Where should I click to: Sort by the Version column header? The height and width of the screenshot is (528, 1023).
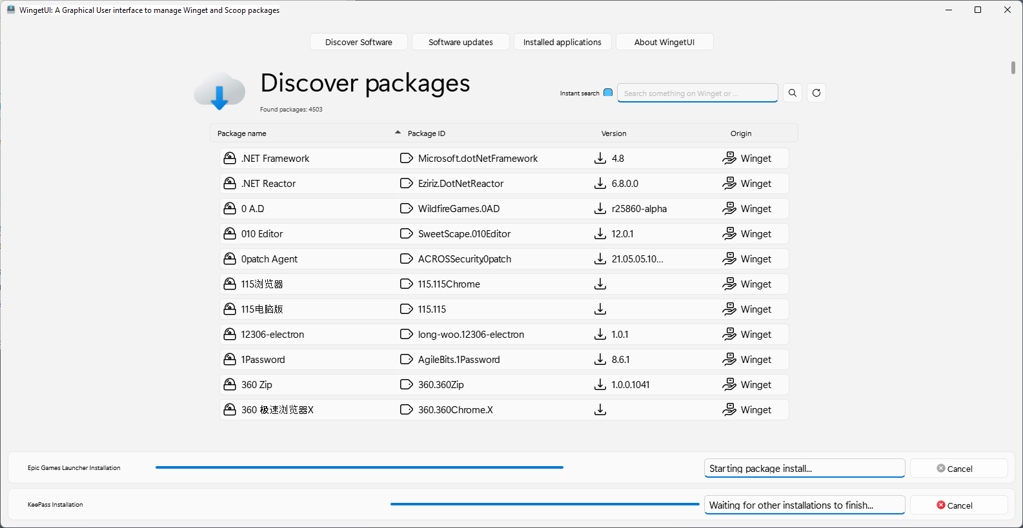click(614, 133)
